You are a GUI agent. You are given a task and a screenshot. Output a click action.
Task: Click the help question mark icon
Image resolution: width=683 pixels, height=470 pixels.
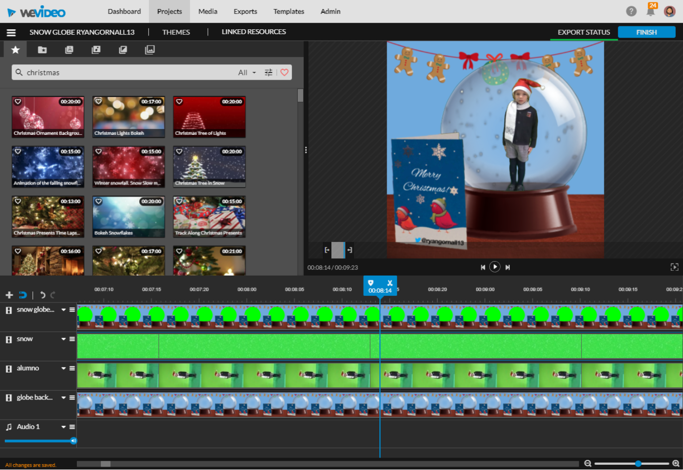[x=631, y=11]
